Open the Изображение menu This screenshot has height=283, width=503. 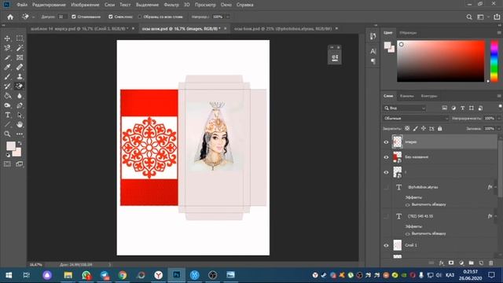(85, 5)
